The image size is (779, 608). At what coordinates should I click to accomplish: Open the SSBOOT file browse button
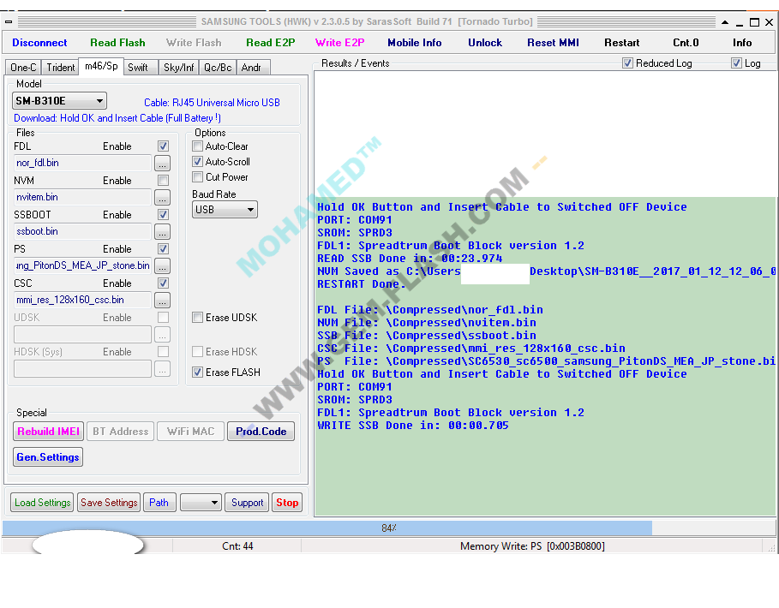[x=162, y=231]
